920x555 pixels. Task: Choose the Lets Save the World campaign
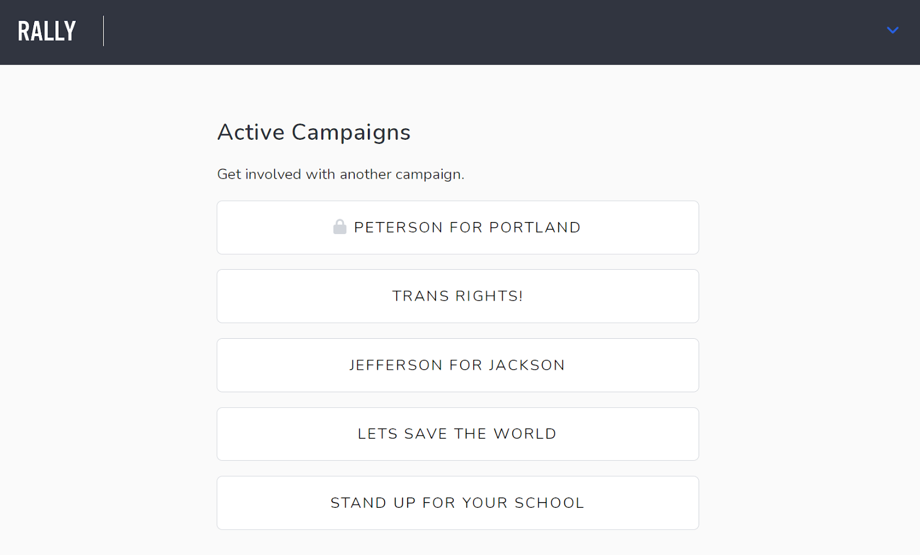click(458, 434)
